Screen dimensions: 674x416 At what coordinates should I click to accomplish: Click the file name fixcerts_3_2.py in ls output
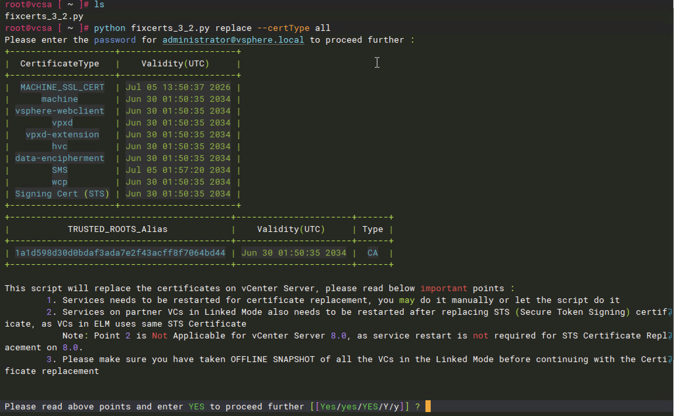pyautogui.click(x=44, y=16)
